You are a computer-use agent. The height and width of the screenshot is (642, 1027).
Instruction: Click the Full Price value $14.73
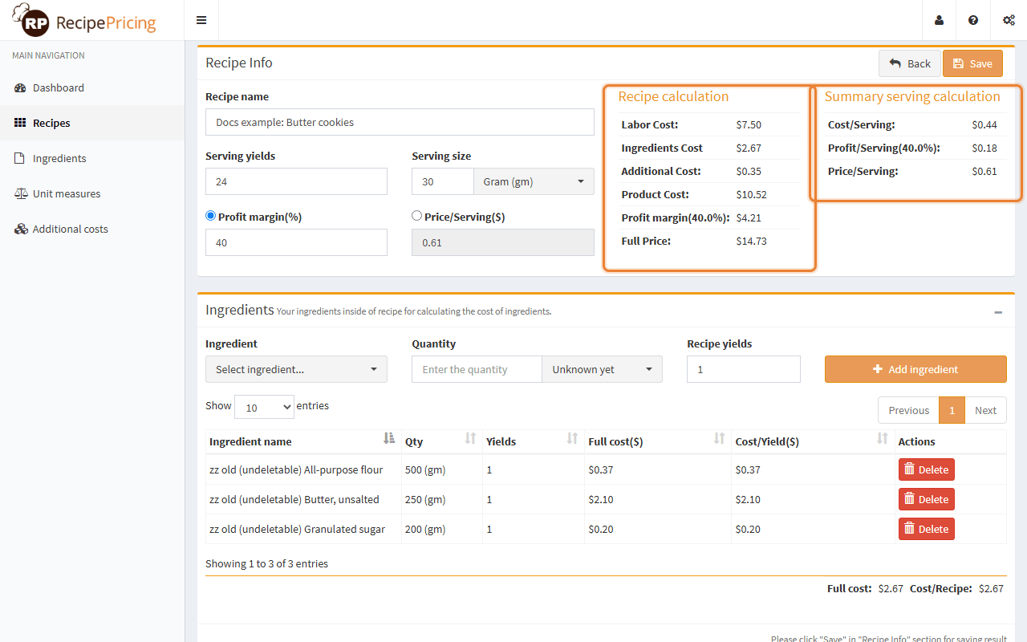click(x=751, y=241)
